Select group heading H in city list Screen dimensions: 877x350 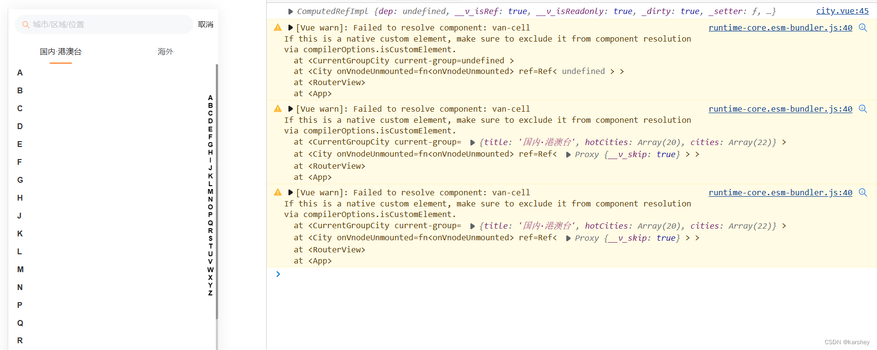(20, 198)
